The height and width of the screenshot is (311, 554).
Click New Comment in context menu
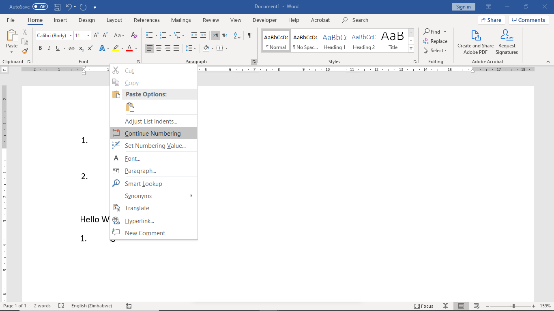click(154, 233)
